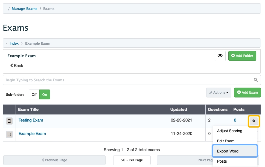The image size is (265, 167).
Task: Click the eye visibility icon button
Action: point(220,56)
